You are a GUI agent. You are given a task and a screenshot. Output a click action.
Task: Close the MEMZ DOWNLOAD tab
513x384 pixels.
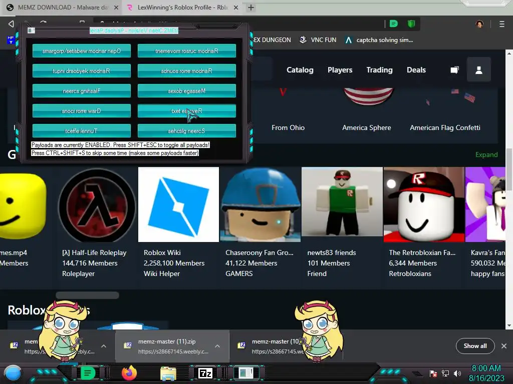116,7
